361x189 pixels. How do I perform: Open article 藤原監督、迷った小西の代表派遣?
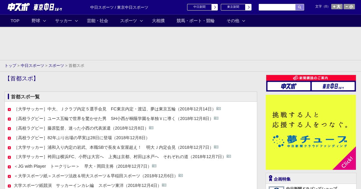click(x=81, y=128)
